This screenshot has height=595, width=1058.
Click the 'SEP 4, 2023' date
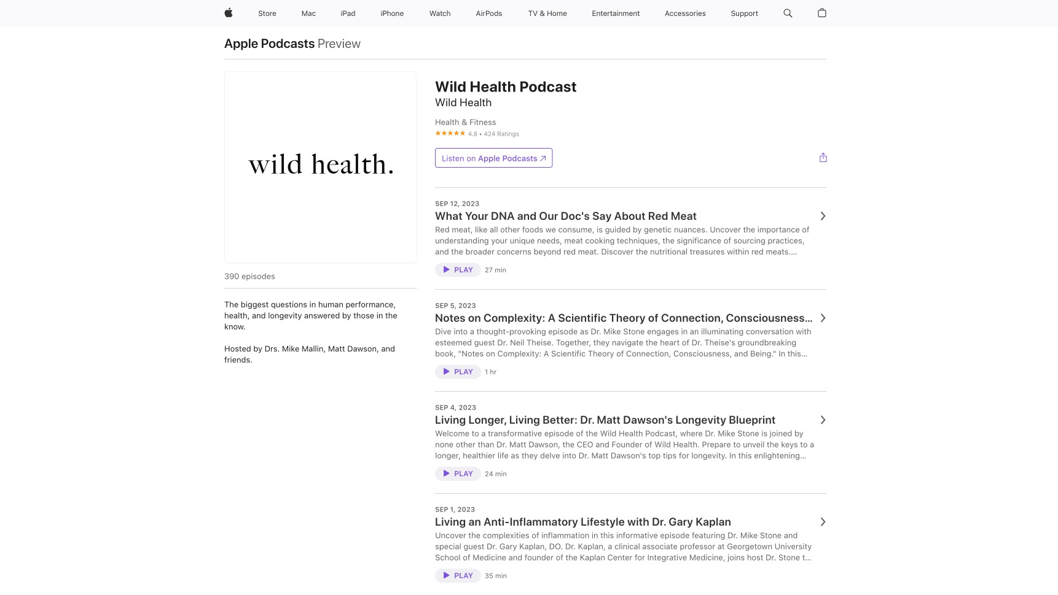[x=455, y=408]
